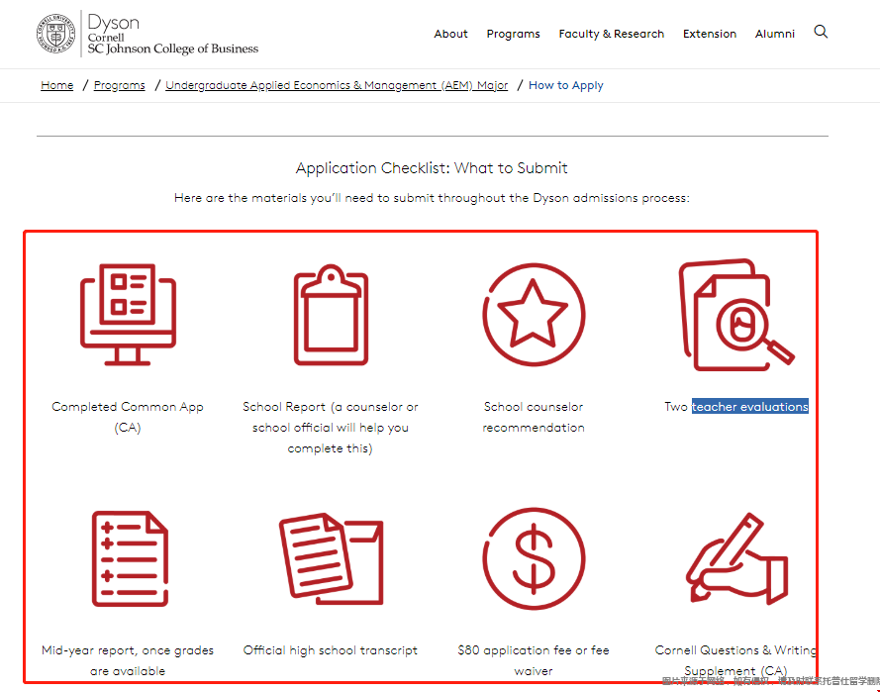Click the teacher evaluations magnifier document icon
The width and height of the screenshot is (880, 692).
[x=735, y=315]
